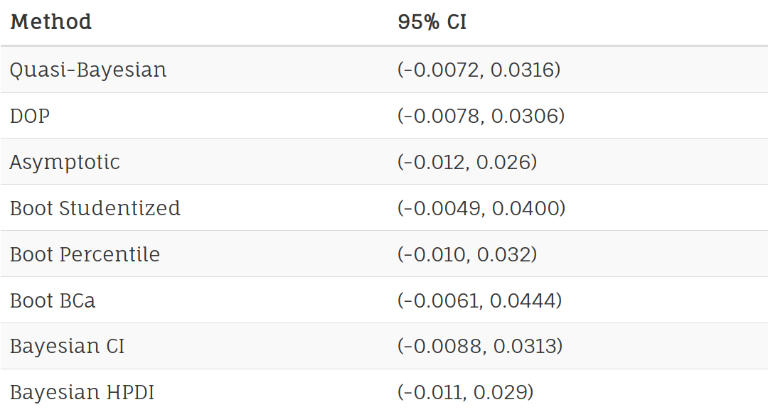This screenshot has height=412, width=768.
Task: Click the upper bound 0.0400 value
Action: 525,208
